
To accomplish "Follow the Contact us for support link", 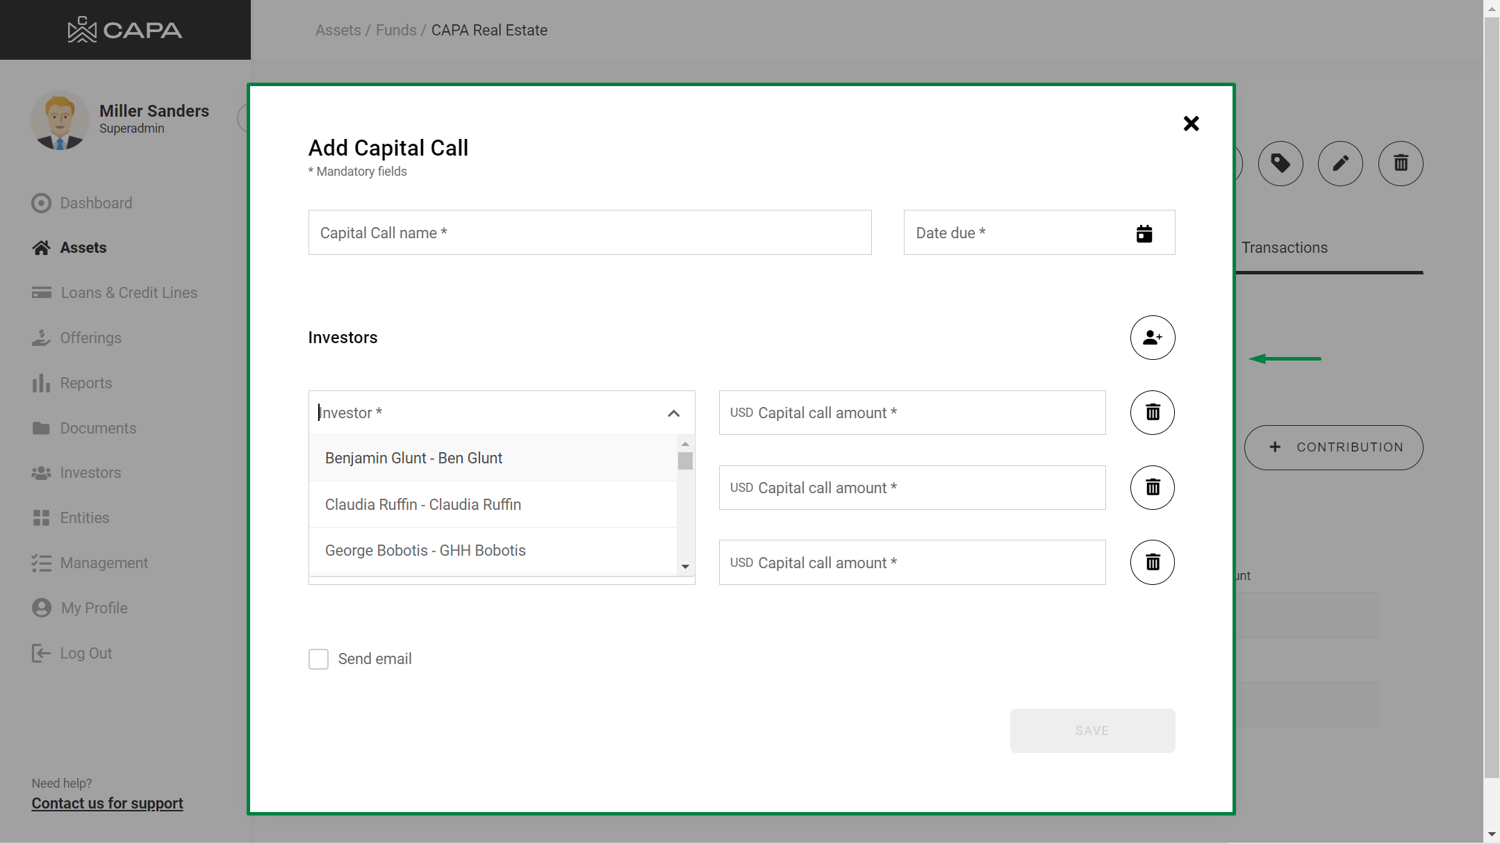I will [x=107, y=804].
